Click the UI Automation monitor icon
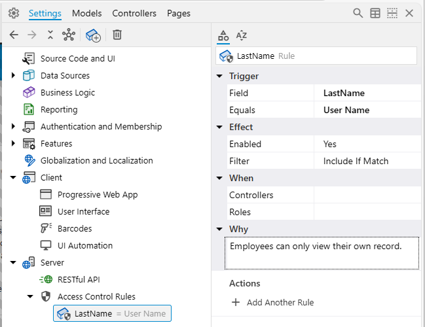The image size is (425, 327). (x=46, y=245)
